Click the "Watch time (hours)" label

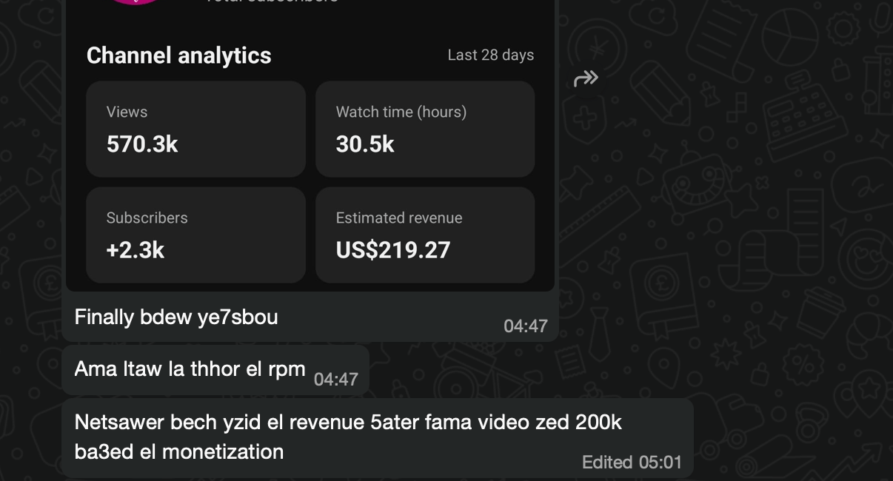[401, 112]
